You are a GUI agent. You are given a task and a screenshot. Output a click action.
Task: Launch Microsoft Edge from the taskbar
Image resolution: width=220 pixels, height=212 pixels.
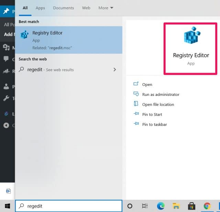coord(161,206)
